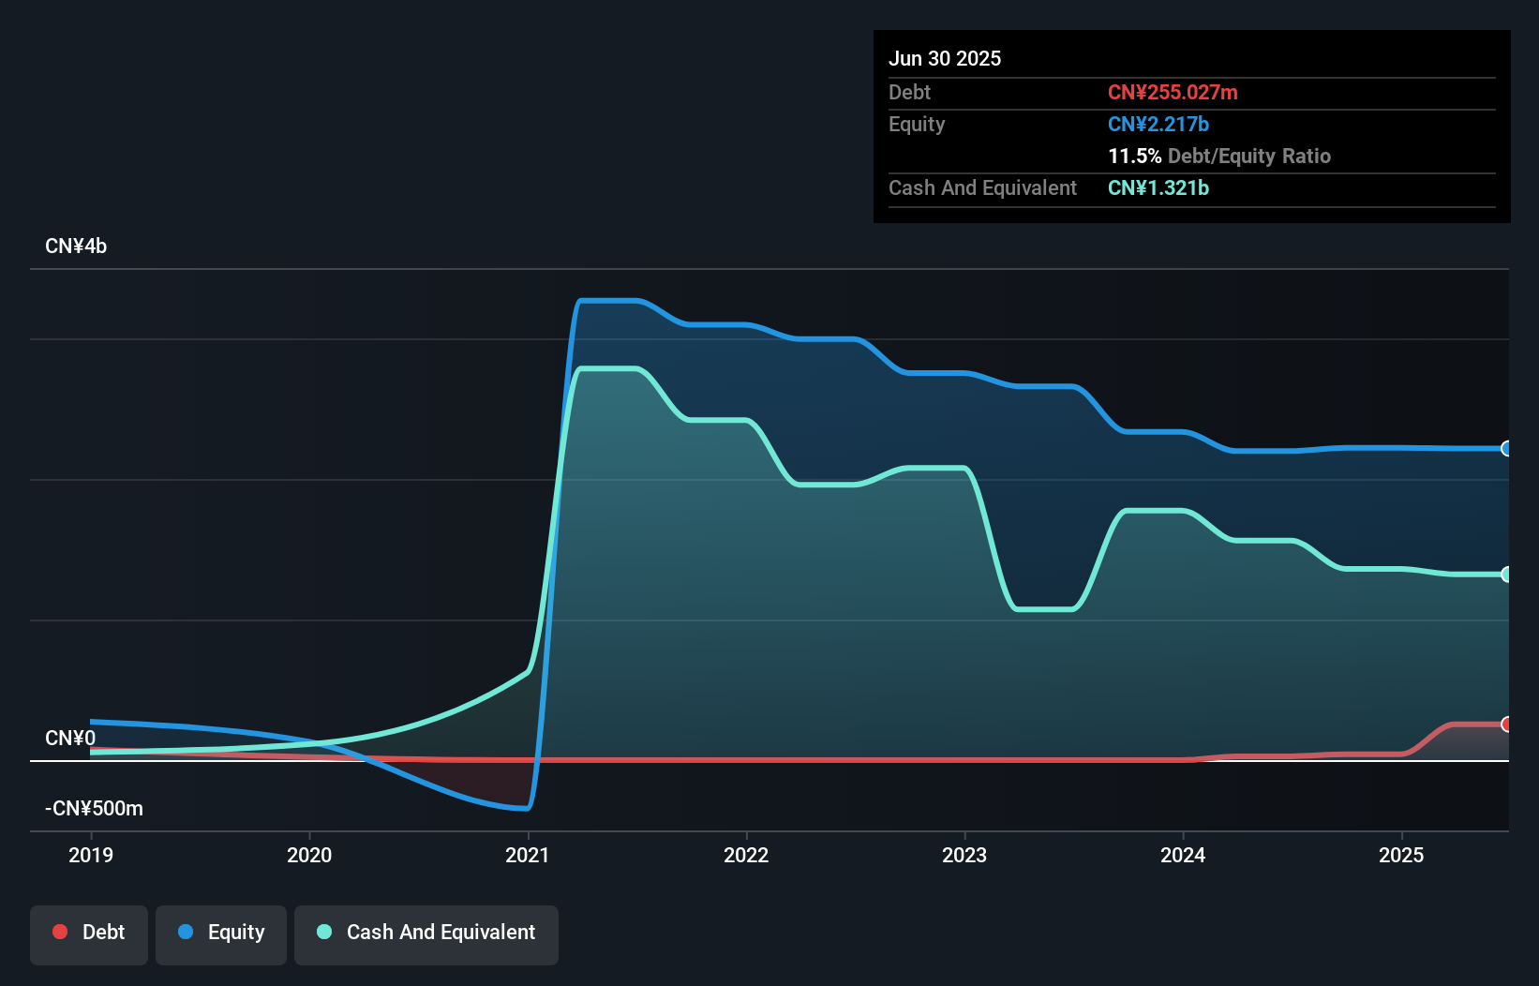1539x986 pixels.
Task: Click the Cash series endpoint marker on chart
Action: [x=1505, y=575]
